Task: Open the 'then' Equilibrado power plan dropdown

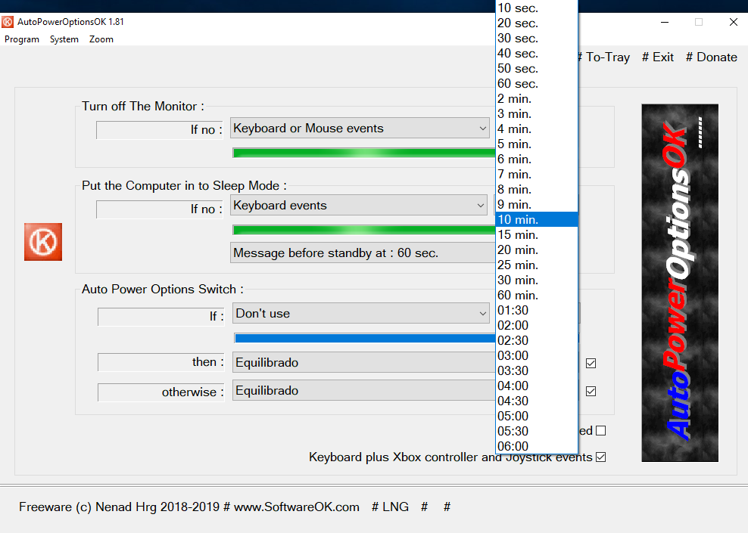Action: point(364,362)
